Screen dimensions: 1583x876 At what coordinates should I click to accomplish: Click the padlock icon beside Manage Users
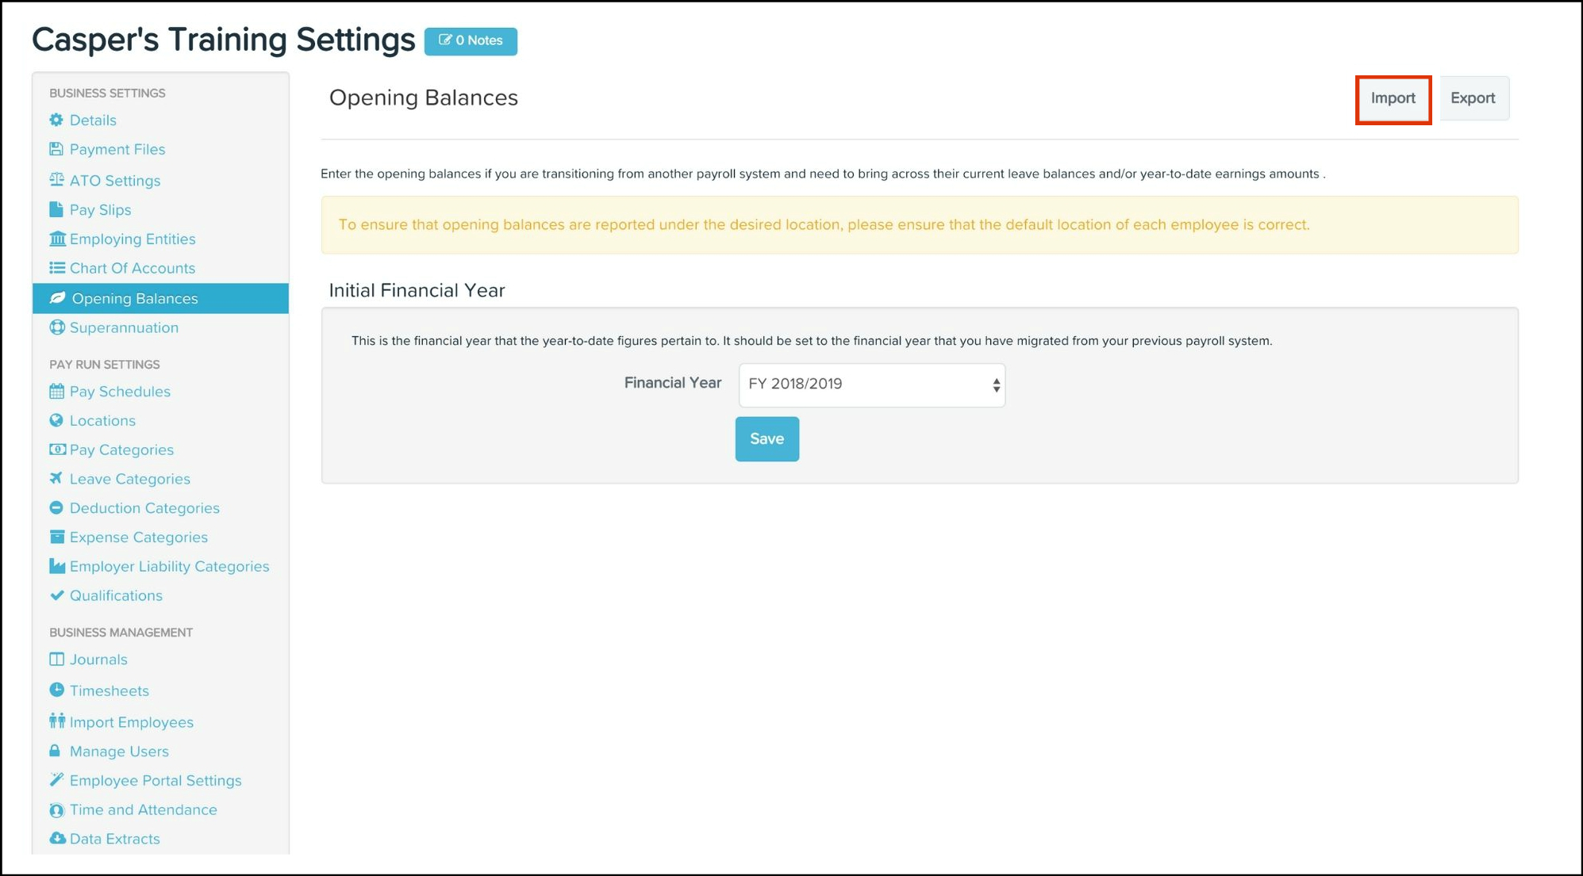(x=55, y=751)
